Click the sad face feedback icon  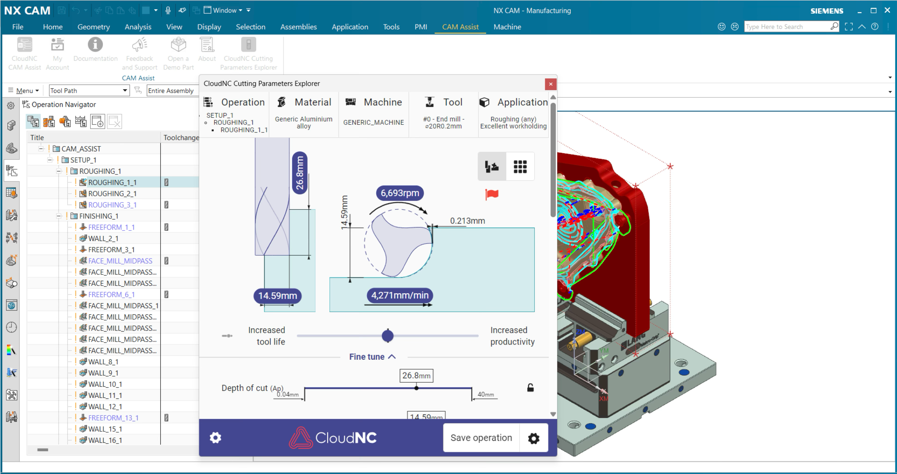pos(735,27)
